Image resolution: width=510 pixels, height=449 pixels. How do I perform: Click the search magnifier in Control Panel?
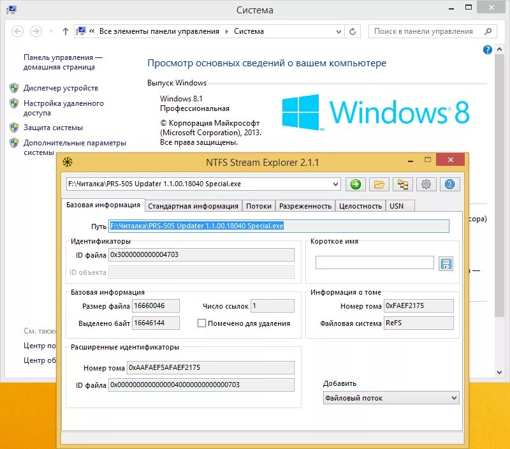pyautogui.click(x=488, y=31)
